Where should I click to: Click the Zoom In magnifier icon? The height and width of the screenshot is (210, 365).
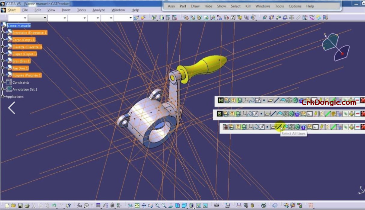(157, 205)
